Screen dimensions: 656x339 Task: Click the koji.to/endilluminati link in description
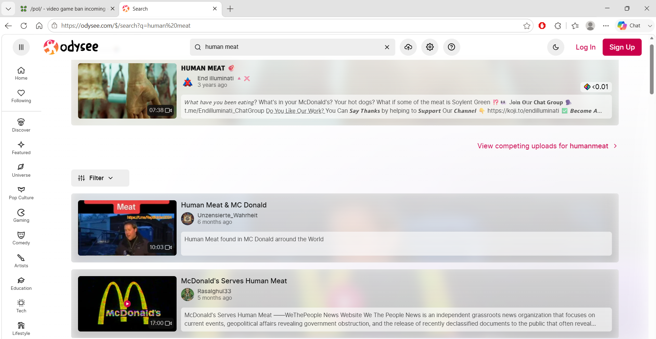[x=523, y=111]
